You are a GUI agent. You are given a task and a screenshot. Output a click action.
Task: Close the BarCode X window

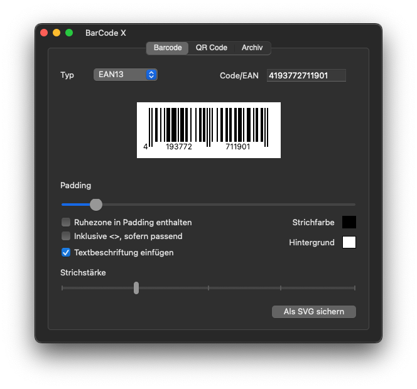[44, 33]
